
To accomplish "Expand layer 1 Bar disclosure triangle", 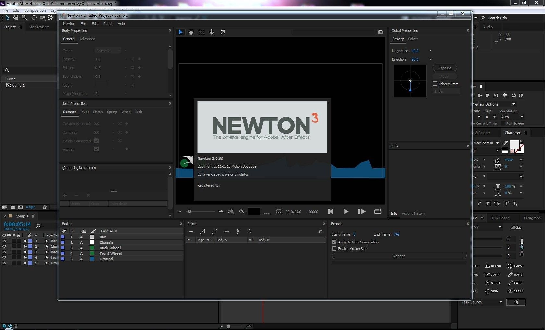I will point(25,241).
